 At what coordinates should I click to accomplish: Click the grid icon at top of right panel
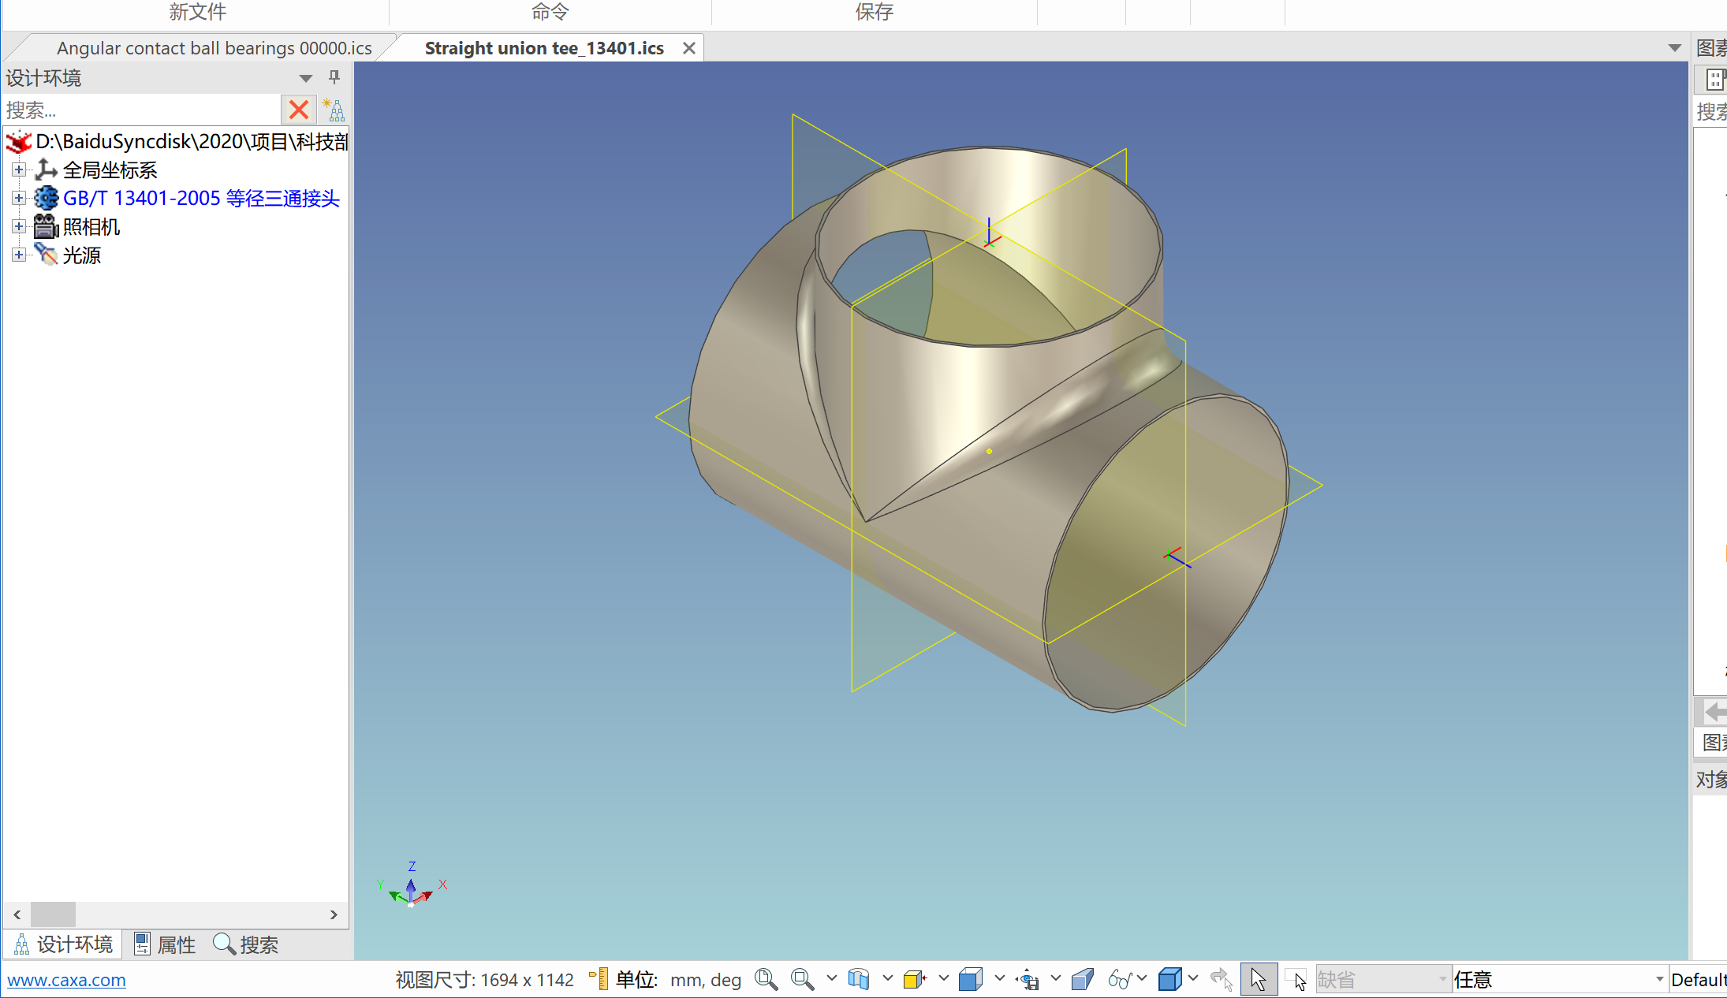(x=1714, y=80)
